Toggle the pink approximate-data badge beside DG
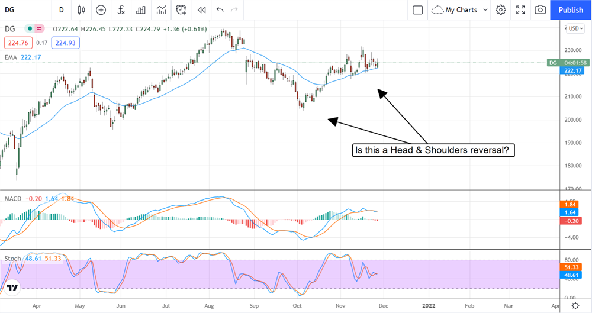This screenshot has width=592, height=313. tap(40, 28)
